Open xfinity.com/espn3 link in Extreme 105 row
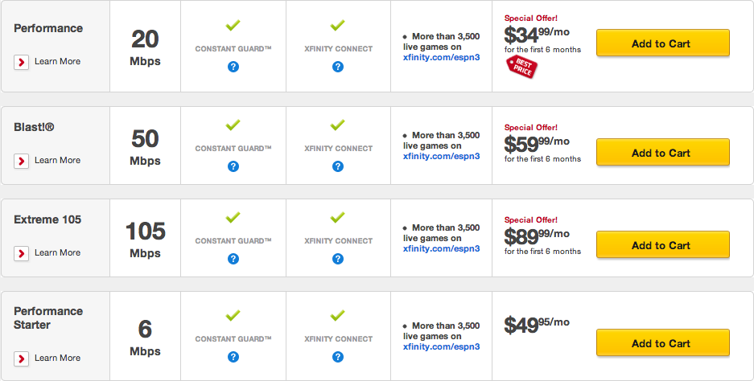 [x=442, y=249]
